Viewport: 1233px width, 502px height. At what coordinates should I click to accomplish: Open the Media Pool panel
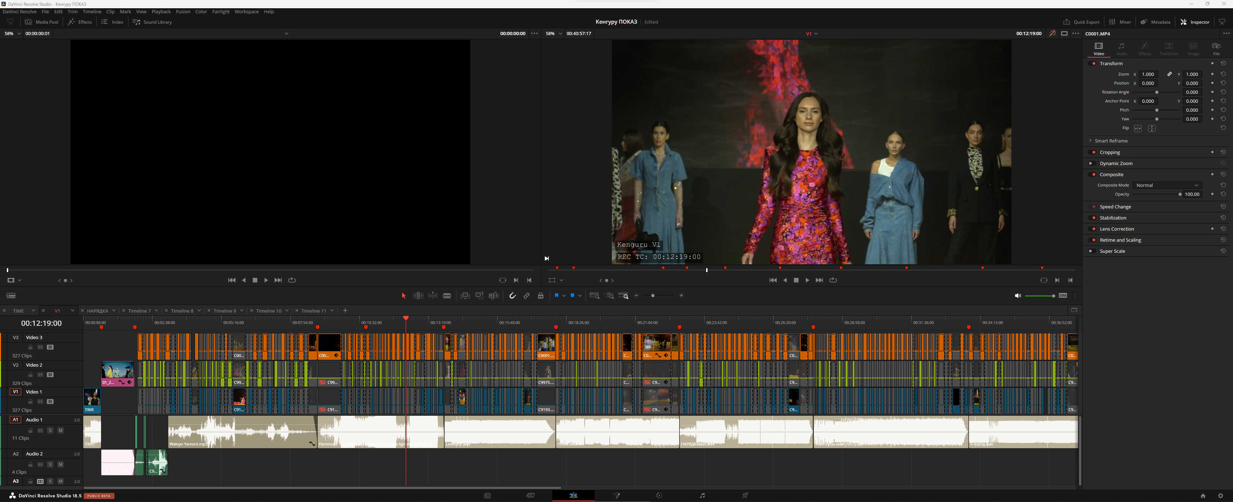pyautogui.click(x=42, y=22)
